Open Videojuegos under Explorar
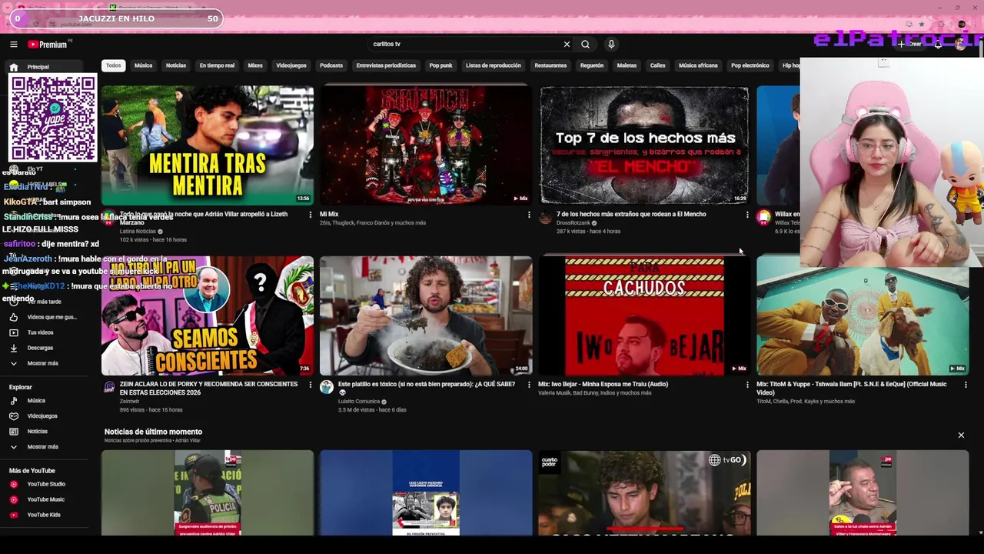 [42, 416]
